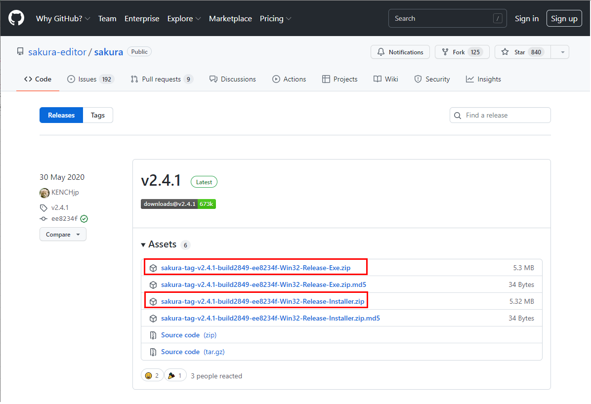Screen dimensions: 591x404
Task: Click the GitHub Octocat logo
Action: [16, 19]
